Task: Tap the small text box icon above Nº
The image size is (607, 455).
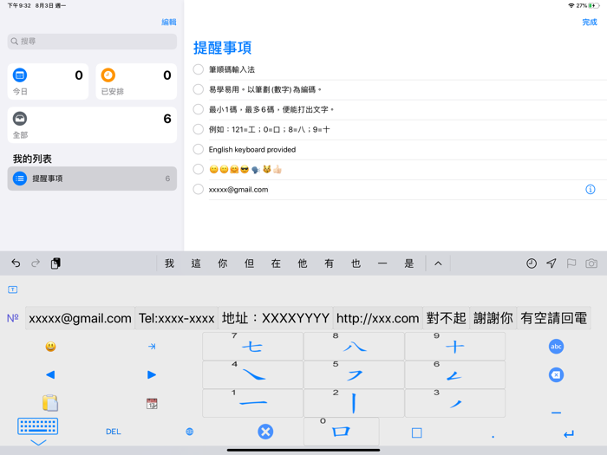Action: point(13,289)
